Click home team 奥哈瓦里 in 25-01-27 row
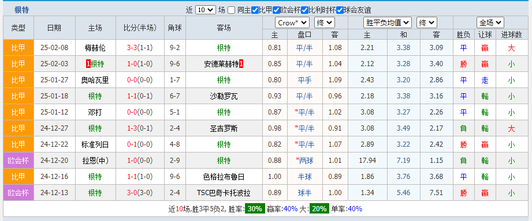This screenshot has width=532, height=221. point(95,80)
